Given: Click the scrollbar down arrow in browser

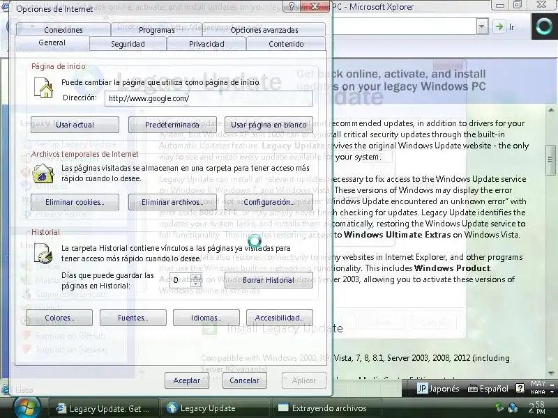Looking at the screenshot, I should (551, 373).
